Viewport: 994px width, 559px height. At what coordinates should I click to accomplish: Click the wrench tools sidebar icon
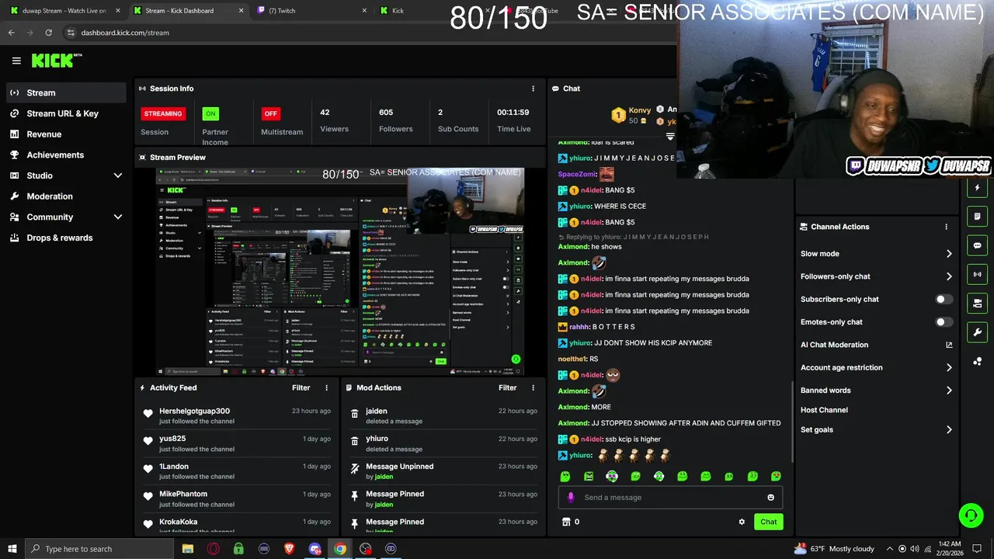pos(977,332)
